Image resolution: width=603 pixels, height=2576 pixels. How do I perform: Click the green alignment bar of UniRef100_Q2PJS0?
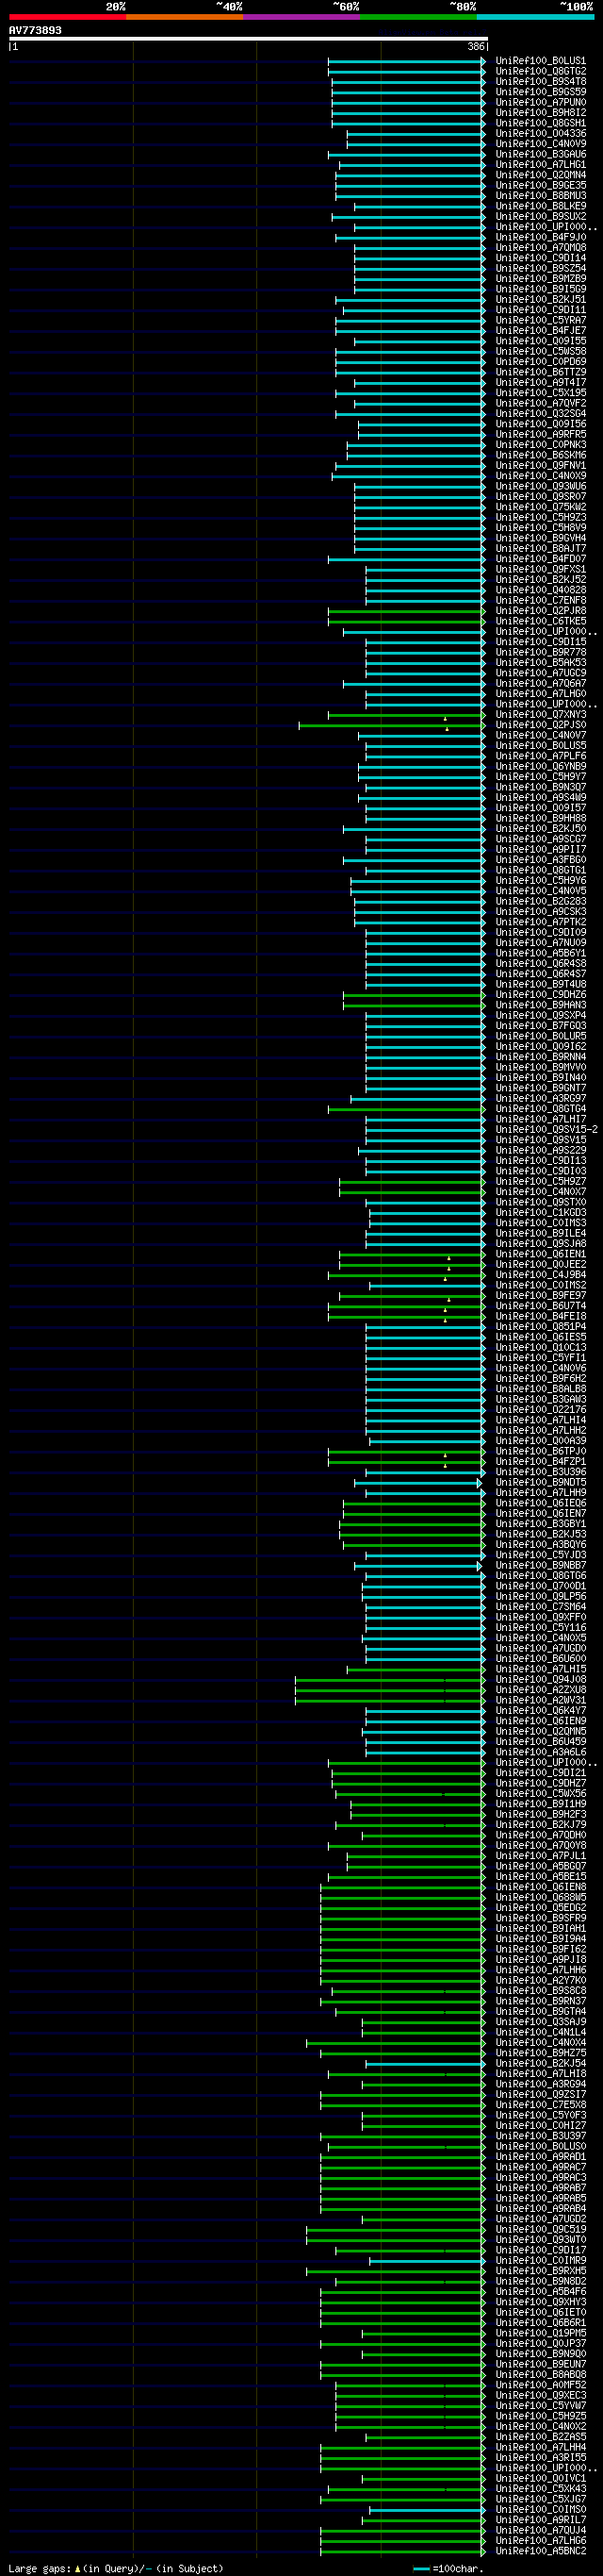click(391, 725)
